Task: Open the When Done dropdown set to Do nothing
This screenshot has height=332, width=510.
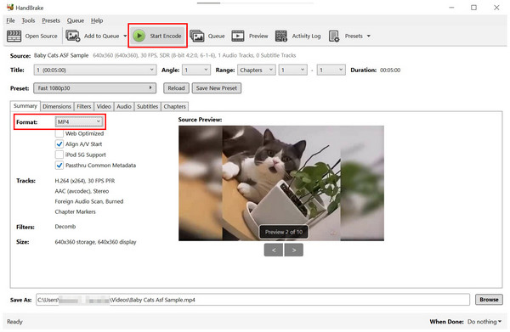Action: 484,322
